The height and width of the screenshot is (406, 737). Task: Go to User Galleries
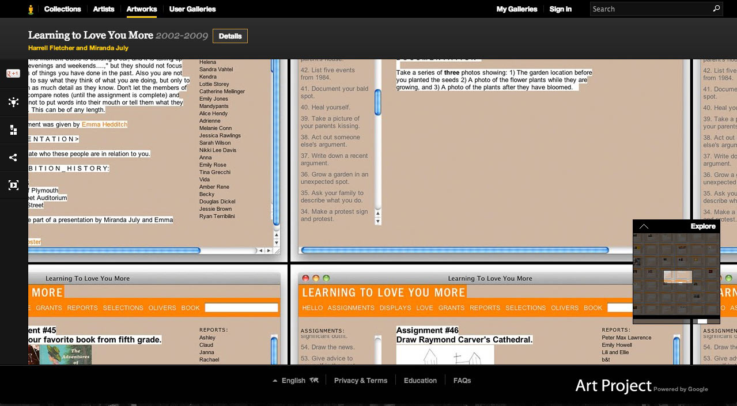click(192, 9)
